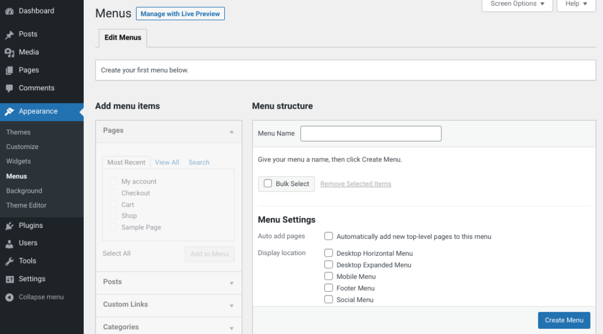Image resolution: width=603 pixels, height=334 pixels.
Task: Click the Tools wrench icon
Action: point(9,261)
